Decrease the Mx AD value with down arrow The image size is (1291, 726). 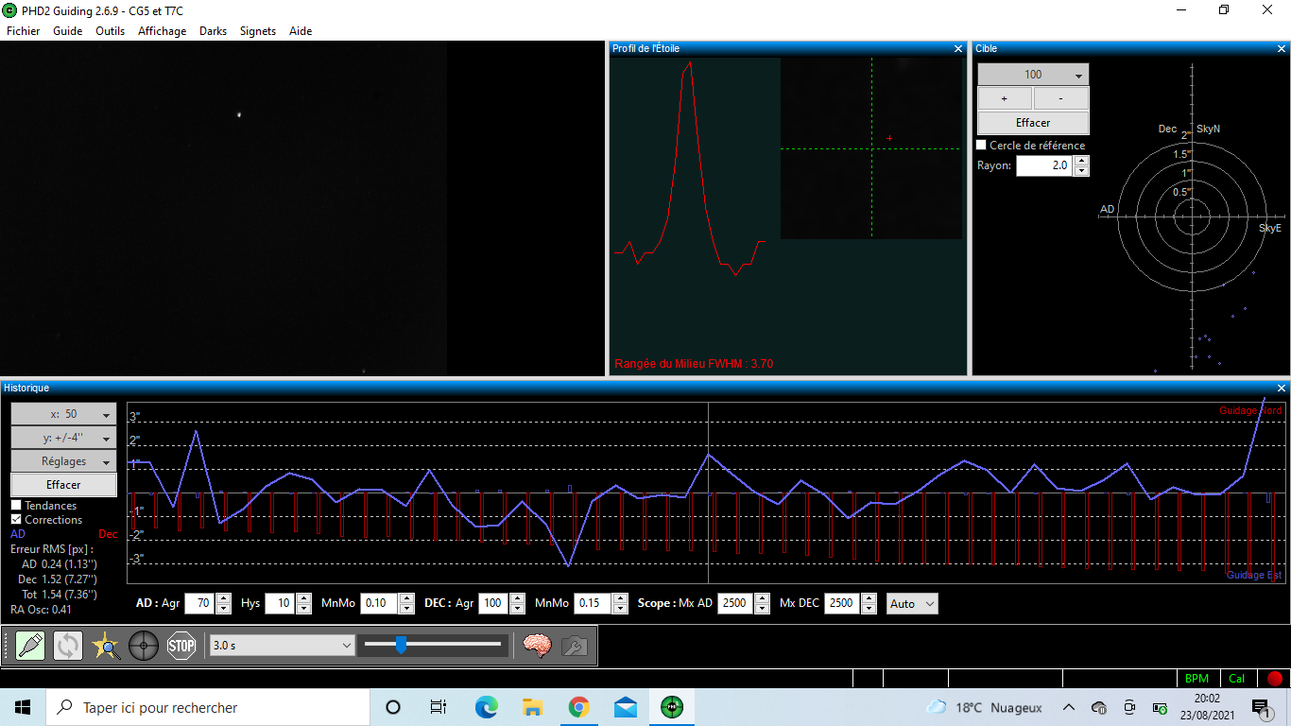coord(762,609)
